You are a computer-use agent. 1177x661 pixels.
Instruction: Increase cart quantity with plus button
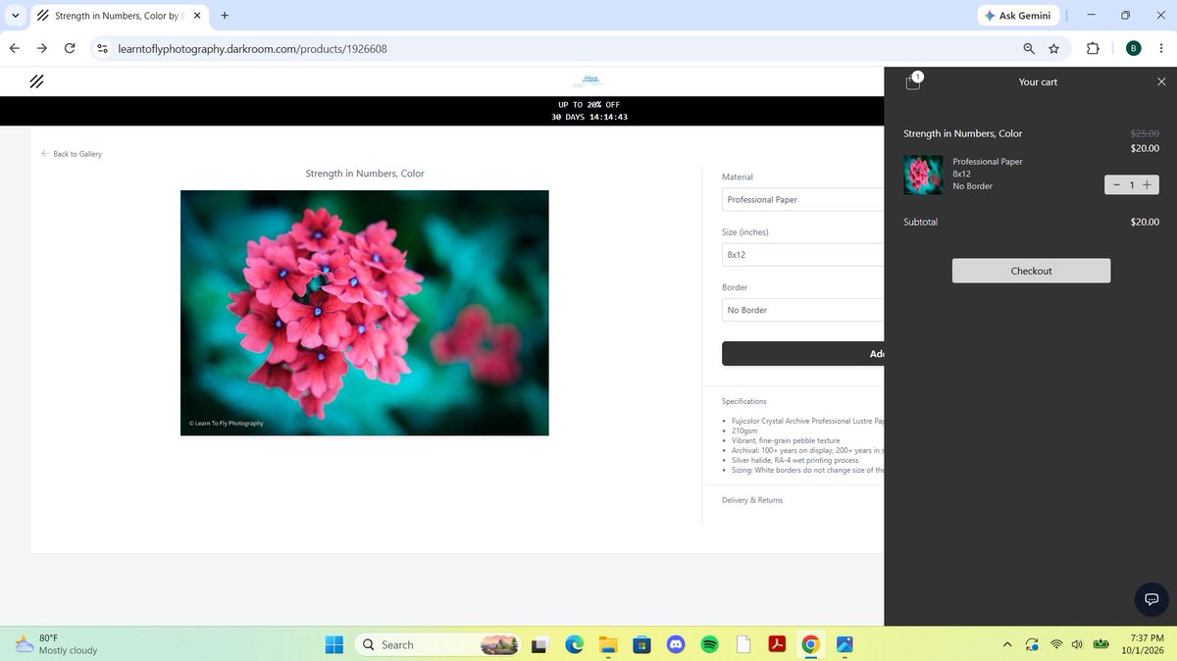coord(1147,184)
